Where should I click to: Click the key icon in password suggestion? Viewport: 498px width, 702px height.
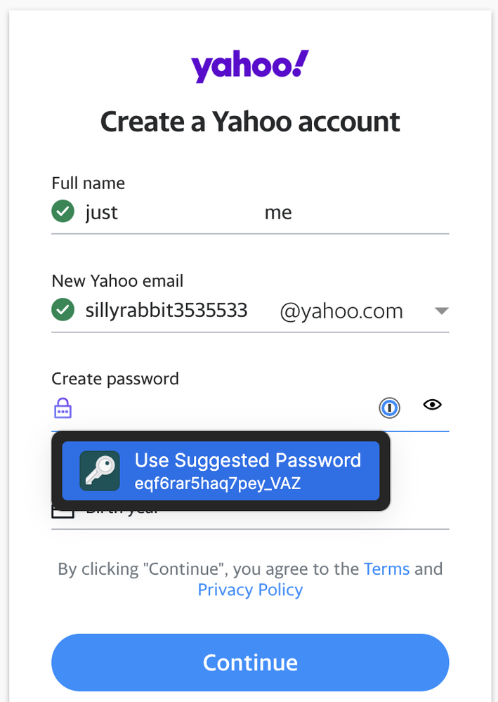[x=100, y=471]
